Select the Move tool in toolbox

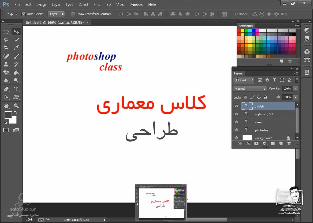click(x=16, y=32)
